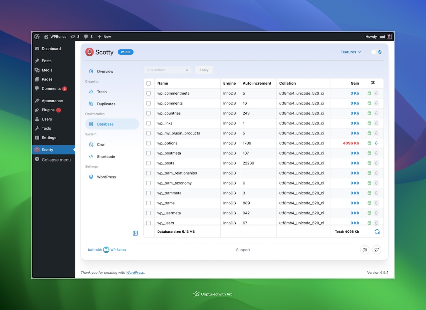This screenshot has width=426, height=310.
Task: Click the Auto increment column header
Action: tap(257, 83)
